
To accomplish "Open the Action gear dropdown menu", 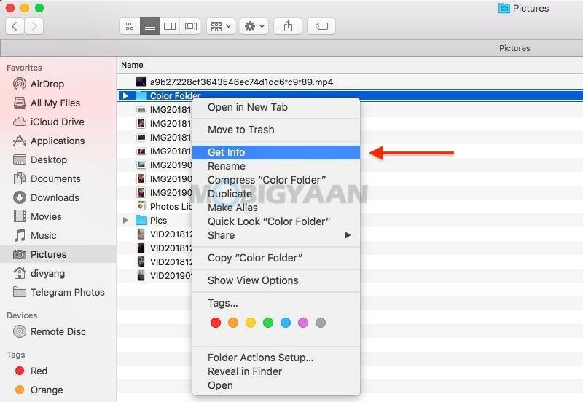I will click(254, 26).
